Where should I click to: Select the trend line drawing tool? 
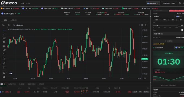click(4, 34)
